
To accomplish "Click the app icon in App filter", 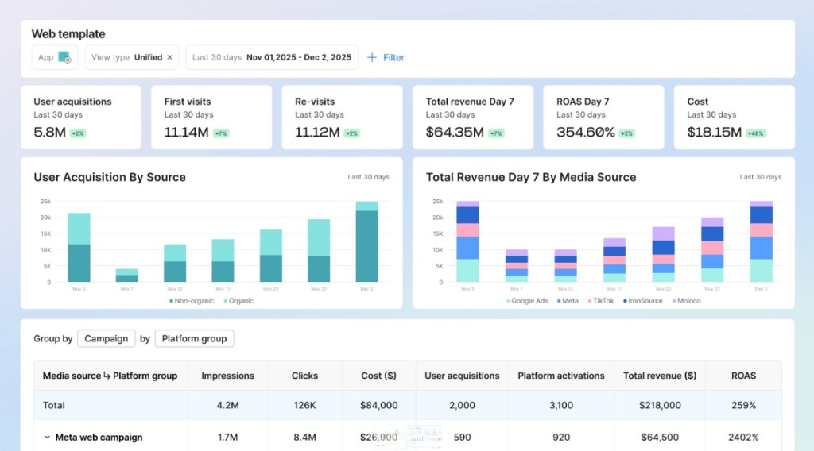I will pos(64,57).
